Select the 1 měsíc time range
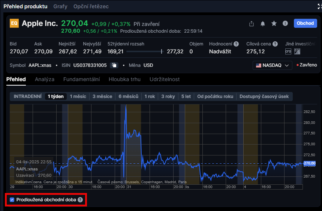Image resolution: width=322 pixels, height=211 pixels. coord(78,96)
